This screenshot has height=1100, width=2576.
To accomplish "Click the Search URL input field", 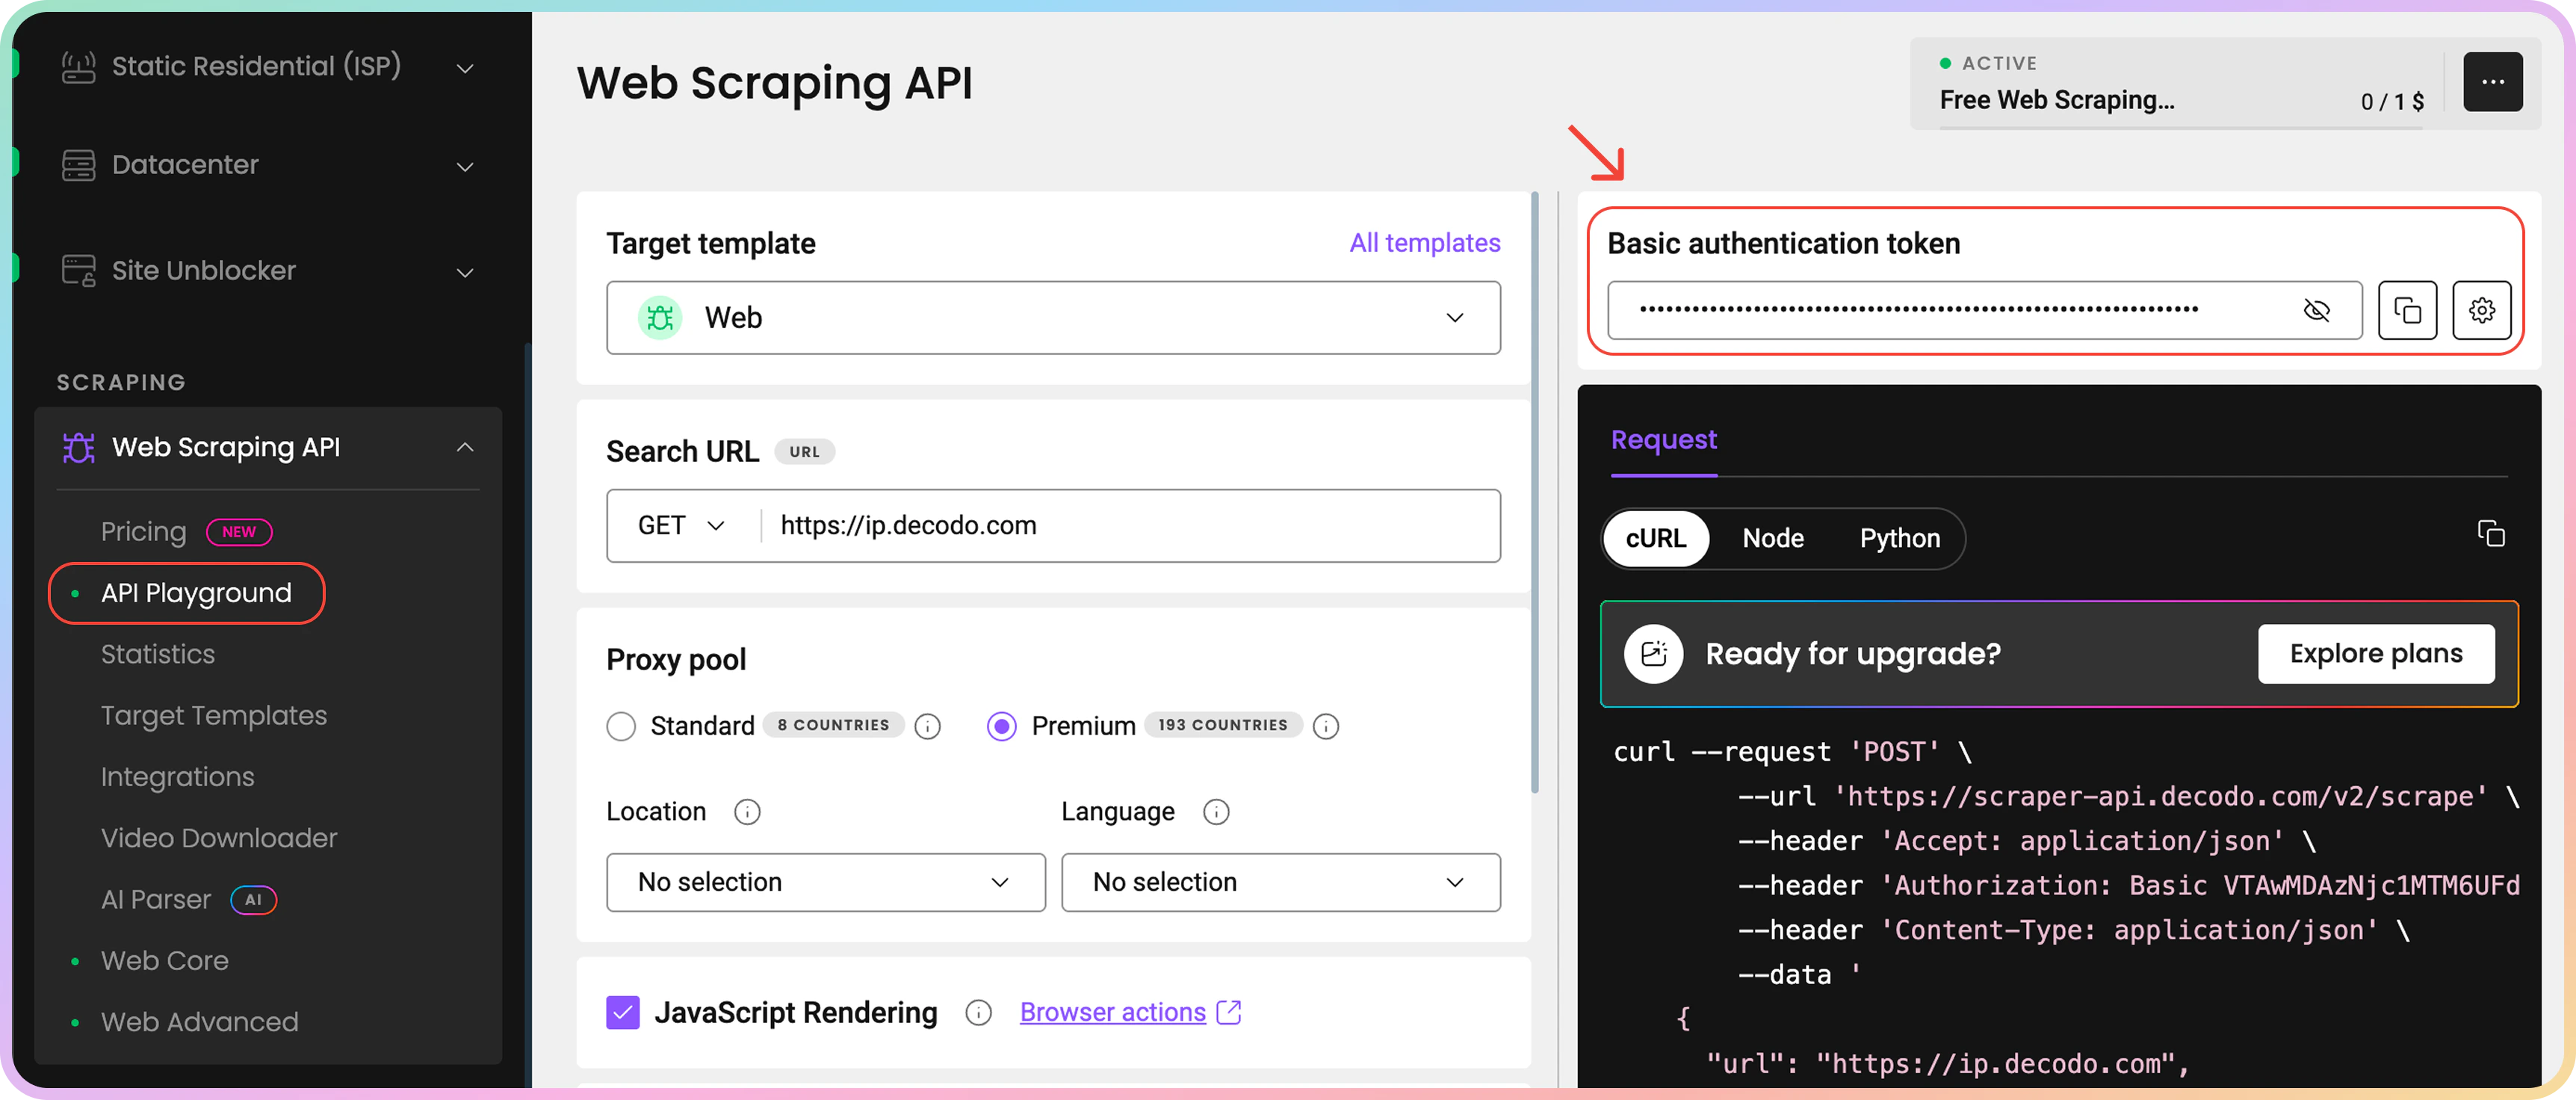I will pos(1130,526).
